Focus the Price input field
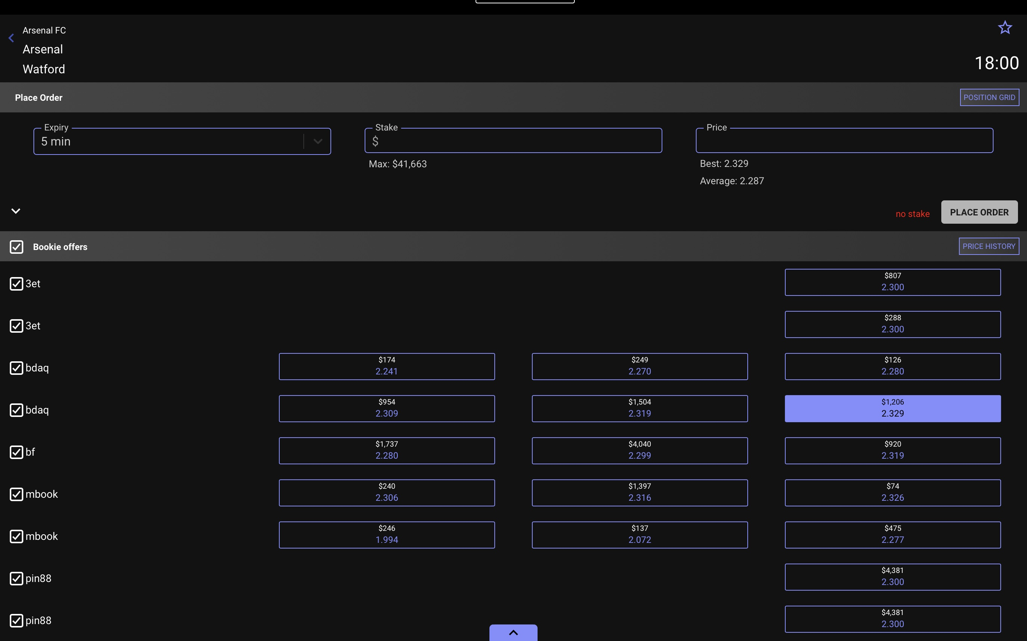The image size is (1027, 641). [x=844, y=141]
